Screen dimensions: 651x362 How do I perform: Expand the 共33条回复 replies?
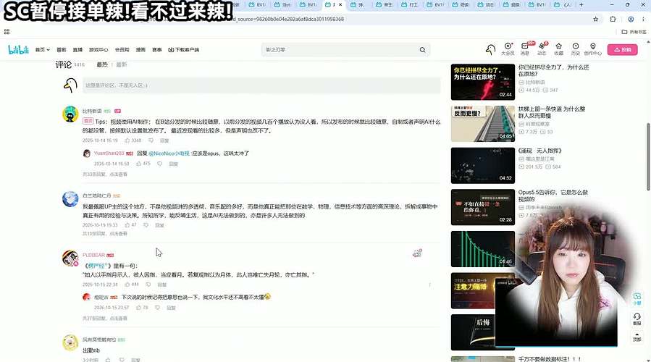(104, 174)
